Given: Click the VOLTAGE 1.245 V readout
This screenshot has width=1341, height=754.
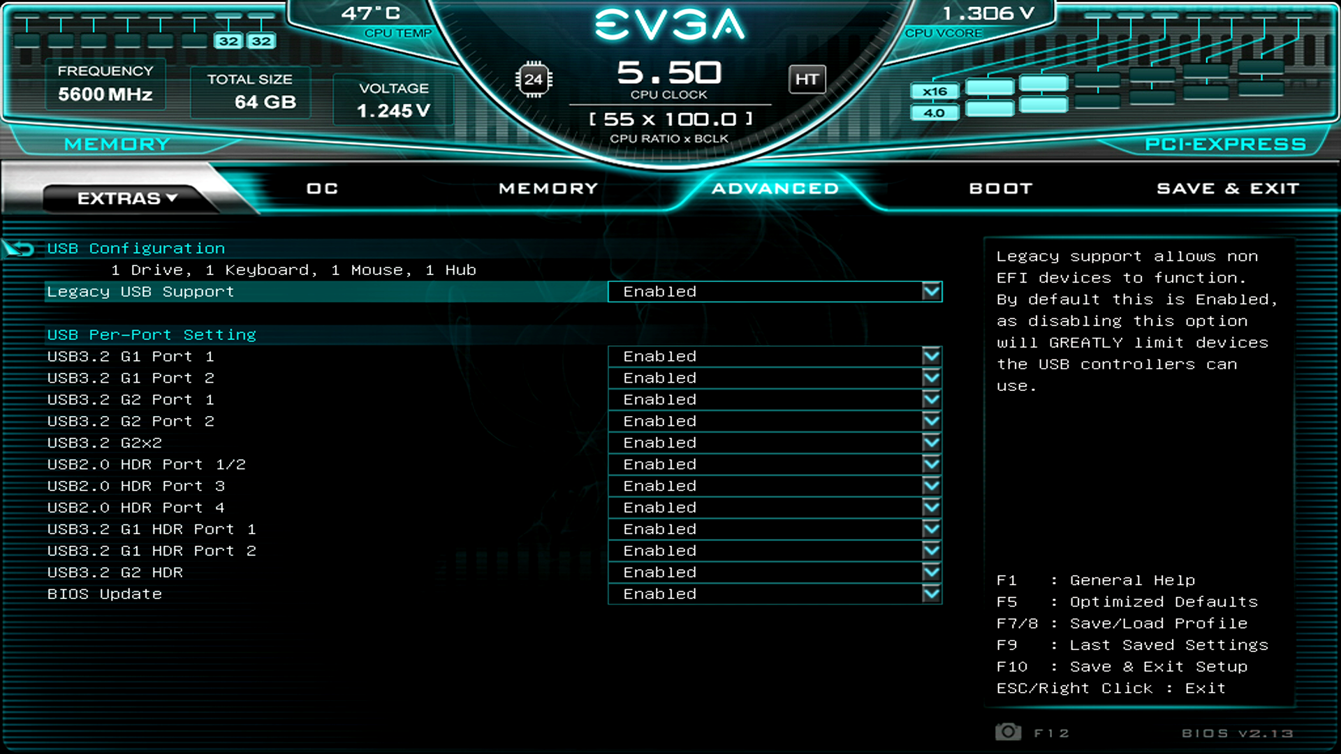Looking at the screenshot, I should pyautogui.click(x=393, y=99).
